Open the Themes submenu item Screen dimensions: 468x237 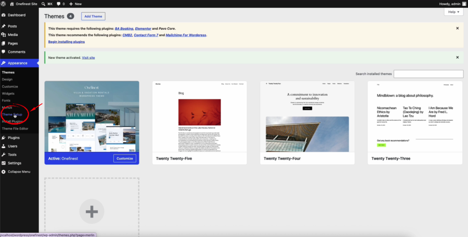pyautogui.click(x=8, y=72)
